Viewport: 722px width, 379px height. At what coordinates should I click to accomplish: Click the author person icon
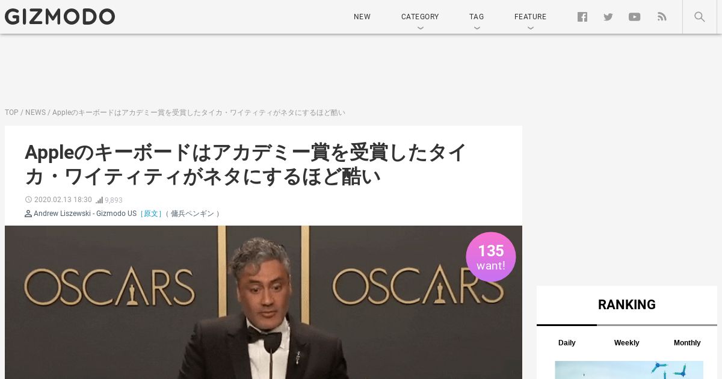[28, 214]
